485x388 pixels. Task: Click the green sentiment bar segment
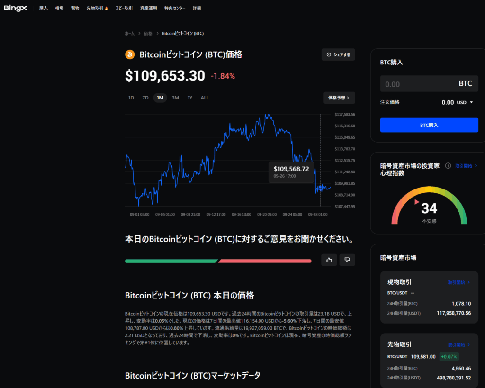(171, 261)
